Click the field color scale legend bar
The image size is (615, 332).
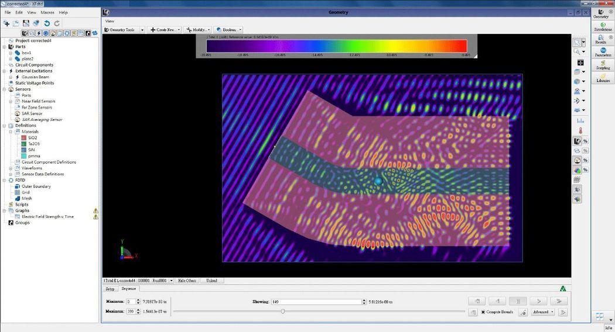337,46
